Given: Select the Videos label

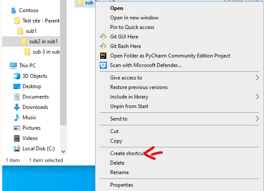Looking at the screenshot, I should pyautogui.click(x=30, y=138).
